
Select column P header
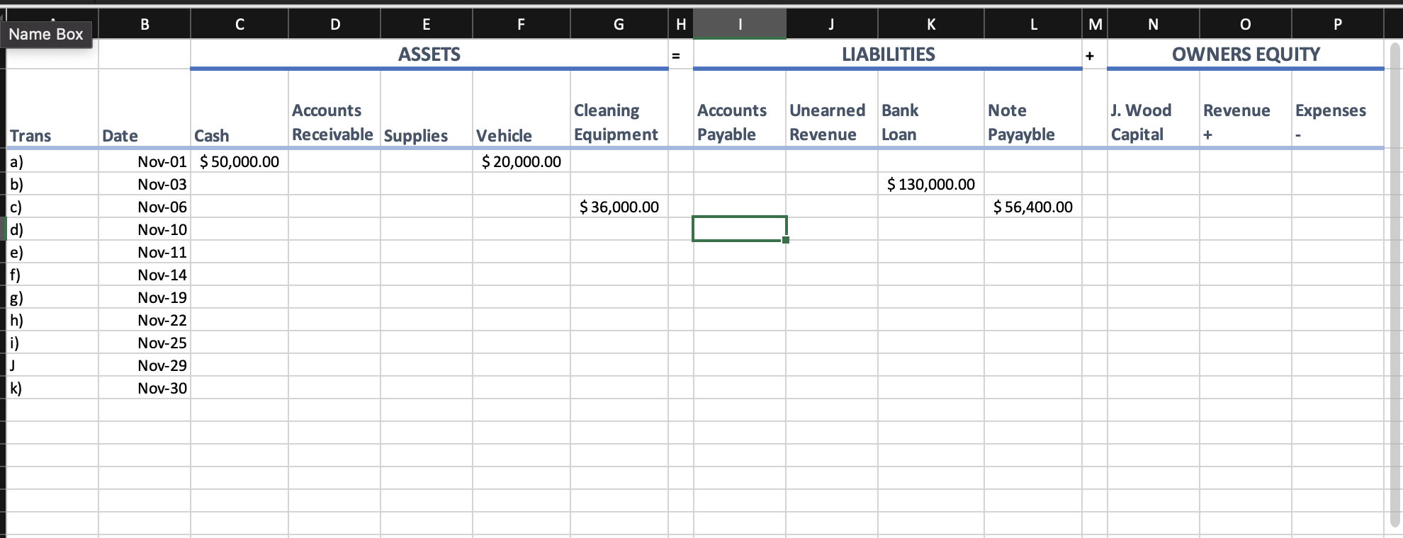(x=1338, y=24)
